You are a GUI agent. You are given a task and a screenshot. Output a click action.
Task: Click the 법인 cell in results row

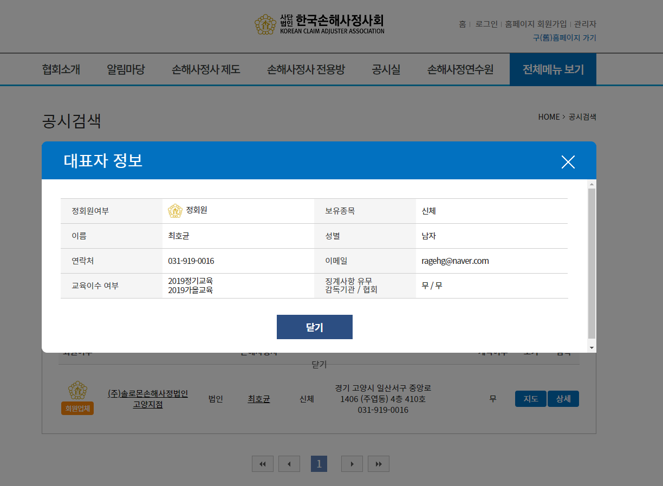click(216, 399)
